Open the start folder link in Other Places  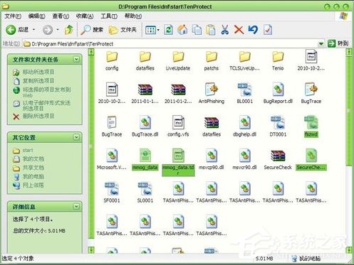28,151
